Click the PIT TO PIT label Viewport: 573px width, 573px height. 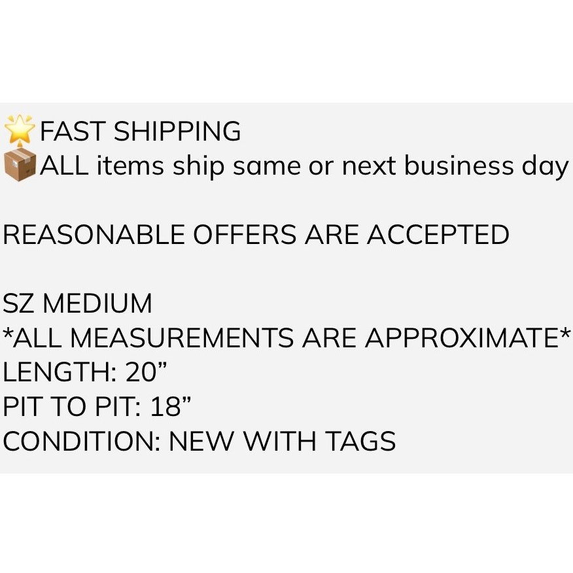[72, 407]
